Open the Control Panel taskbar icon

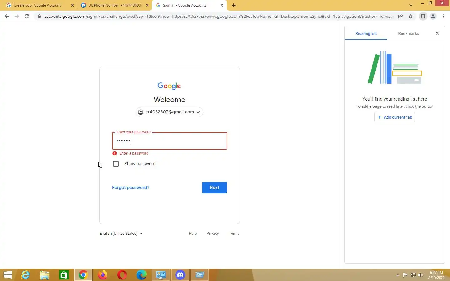coord(161,275)
